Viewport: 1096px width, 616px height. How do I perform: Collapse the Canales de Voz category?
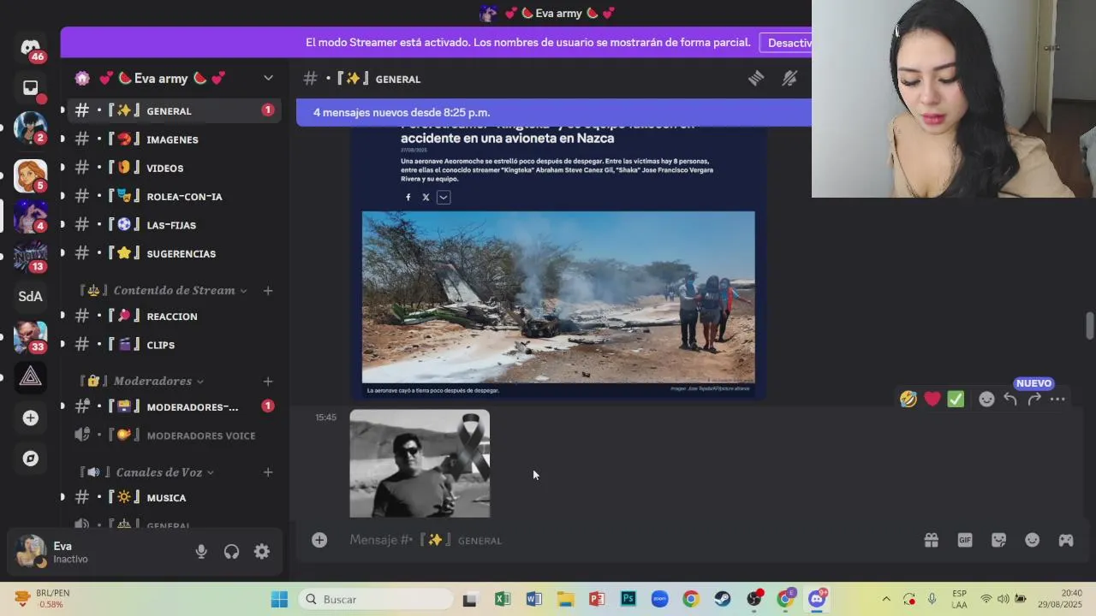click(210, 472)
